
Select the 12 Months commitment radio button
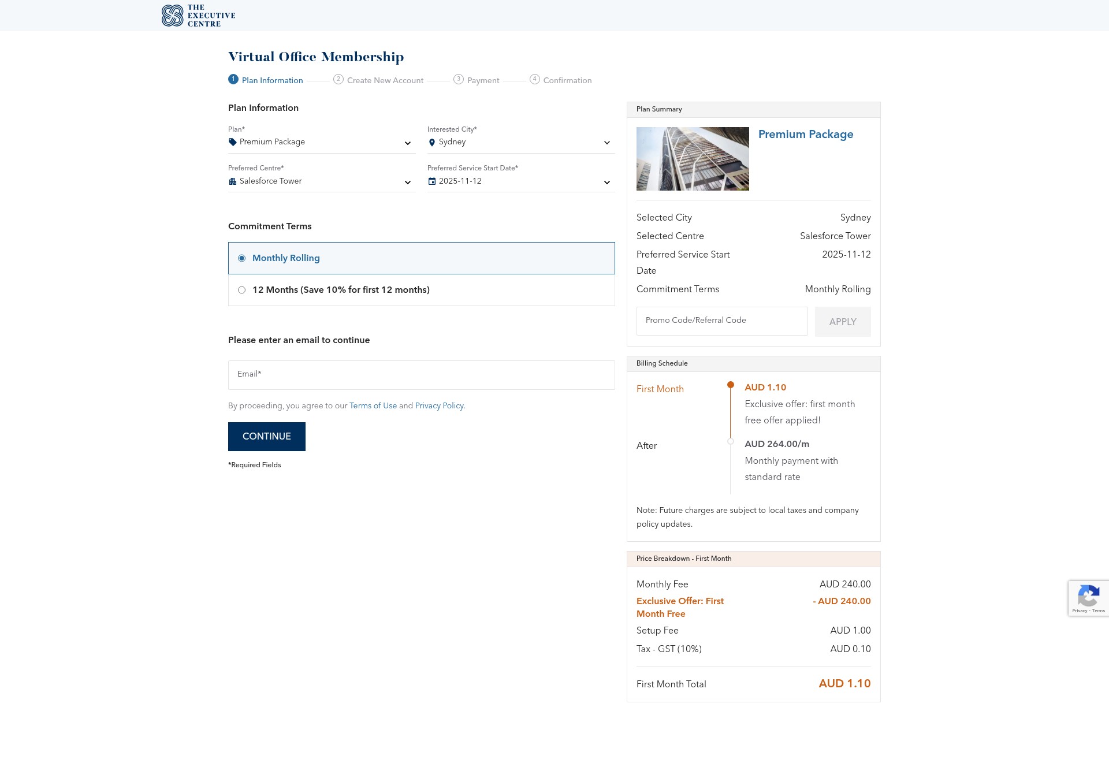242,290
